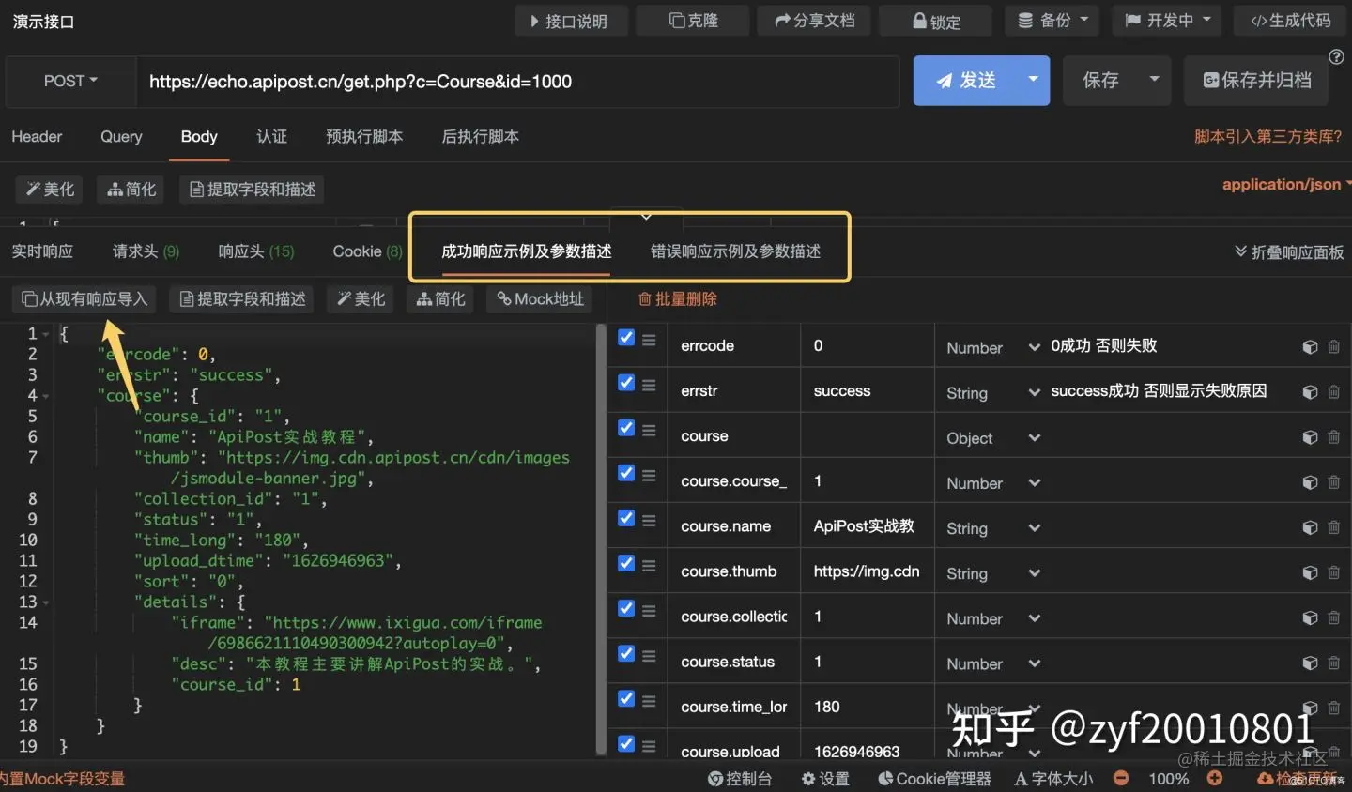Click 从现有响应导入 import button

(84, 299)
